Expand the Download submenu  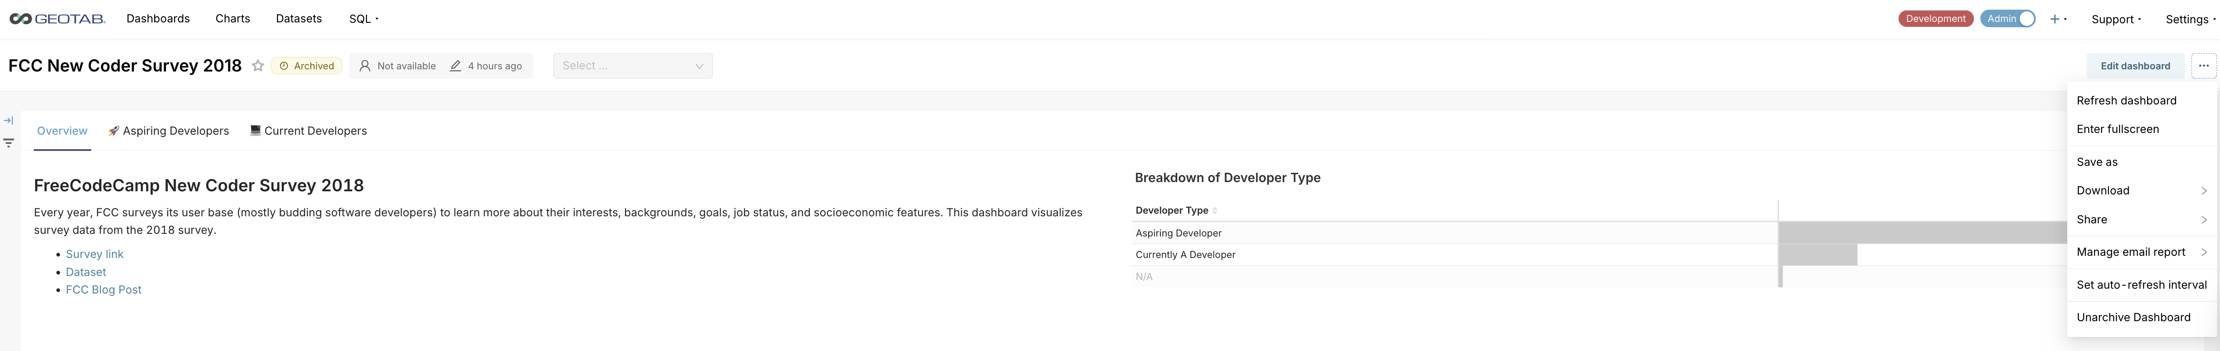(x=2141, y=190)
